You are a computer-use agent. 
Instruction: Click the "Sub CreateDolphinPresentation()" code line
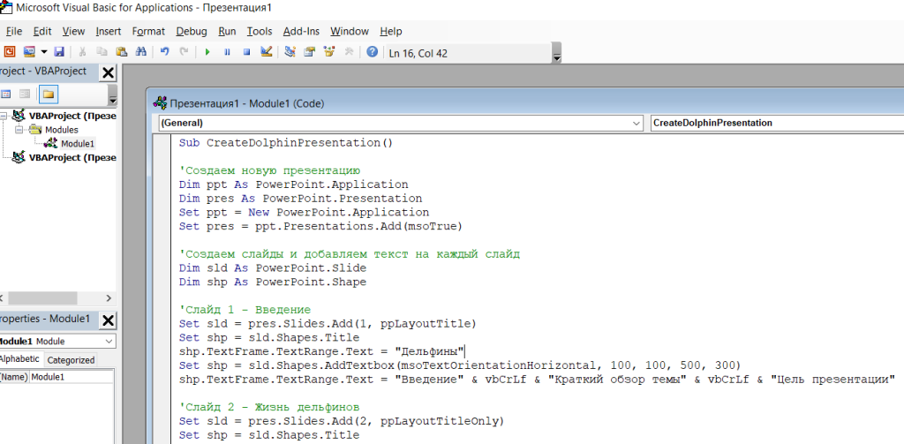point(286,143)
